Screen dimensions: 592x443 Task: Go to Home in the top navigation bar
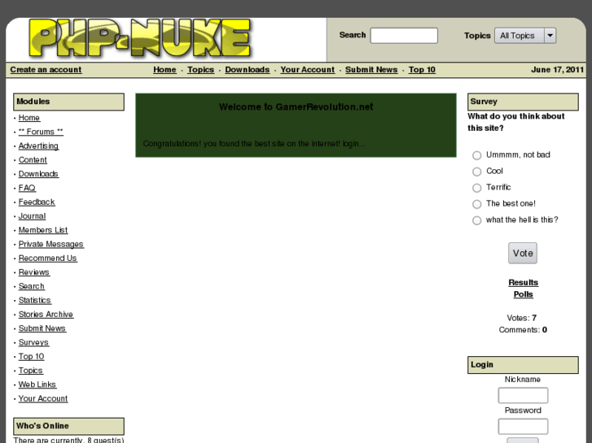(164, 70)
